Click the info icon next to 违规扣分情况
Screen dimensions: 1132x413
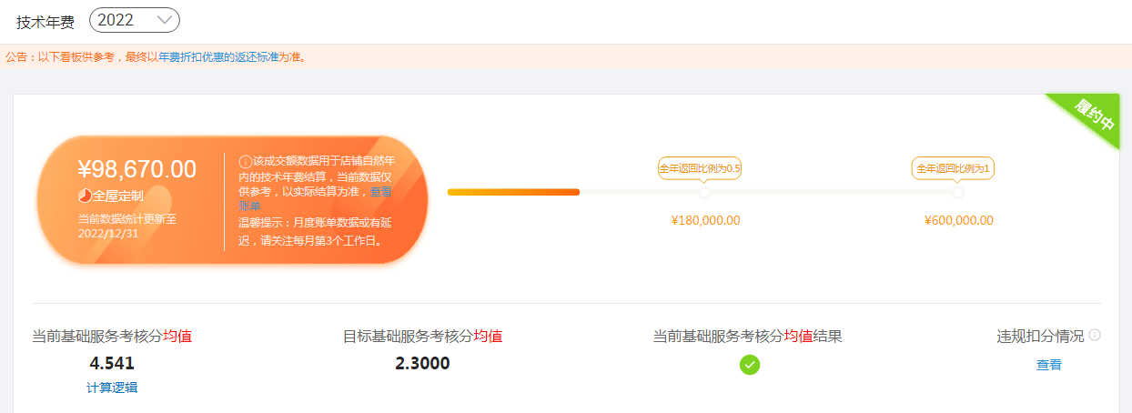coord(1095,335)
